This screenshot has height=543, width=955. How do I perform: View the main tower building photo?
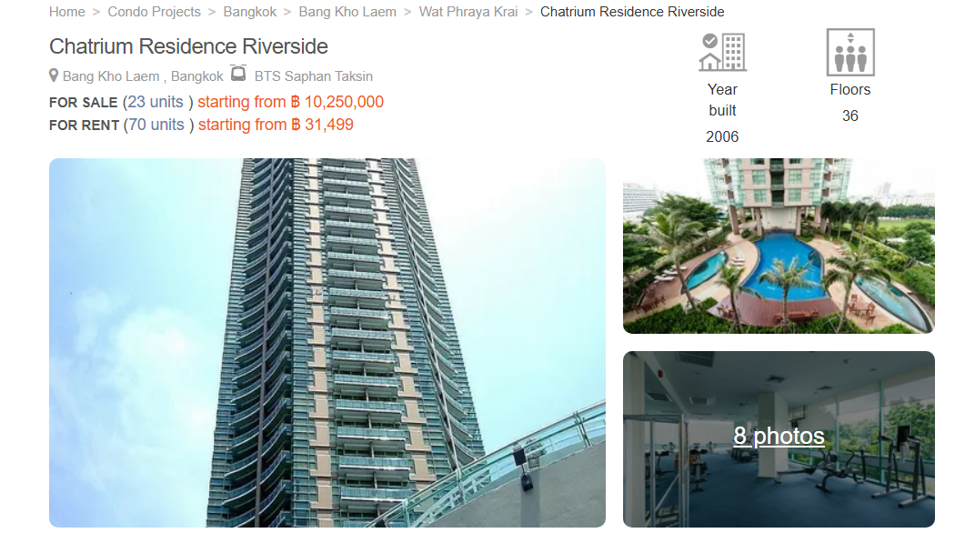pyautogui.click(x=327, y=343)
